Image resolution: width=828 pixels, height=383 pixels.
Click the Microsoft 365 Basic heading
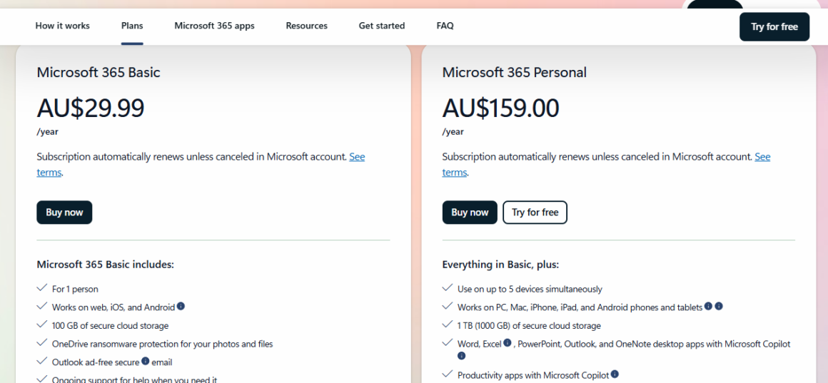(99, 72)
